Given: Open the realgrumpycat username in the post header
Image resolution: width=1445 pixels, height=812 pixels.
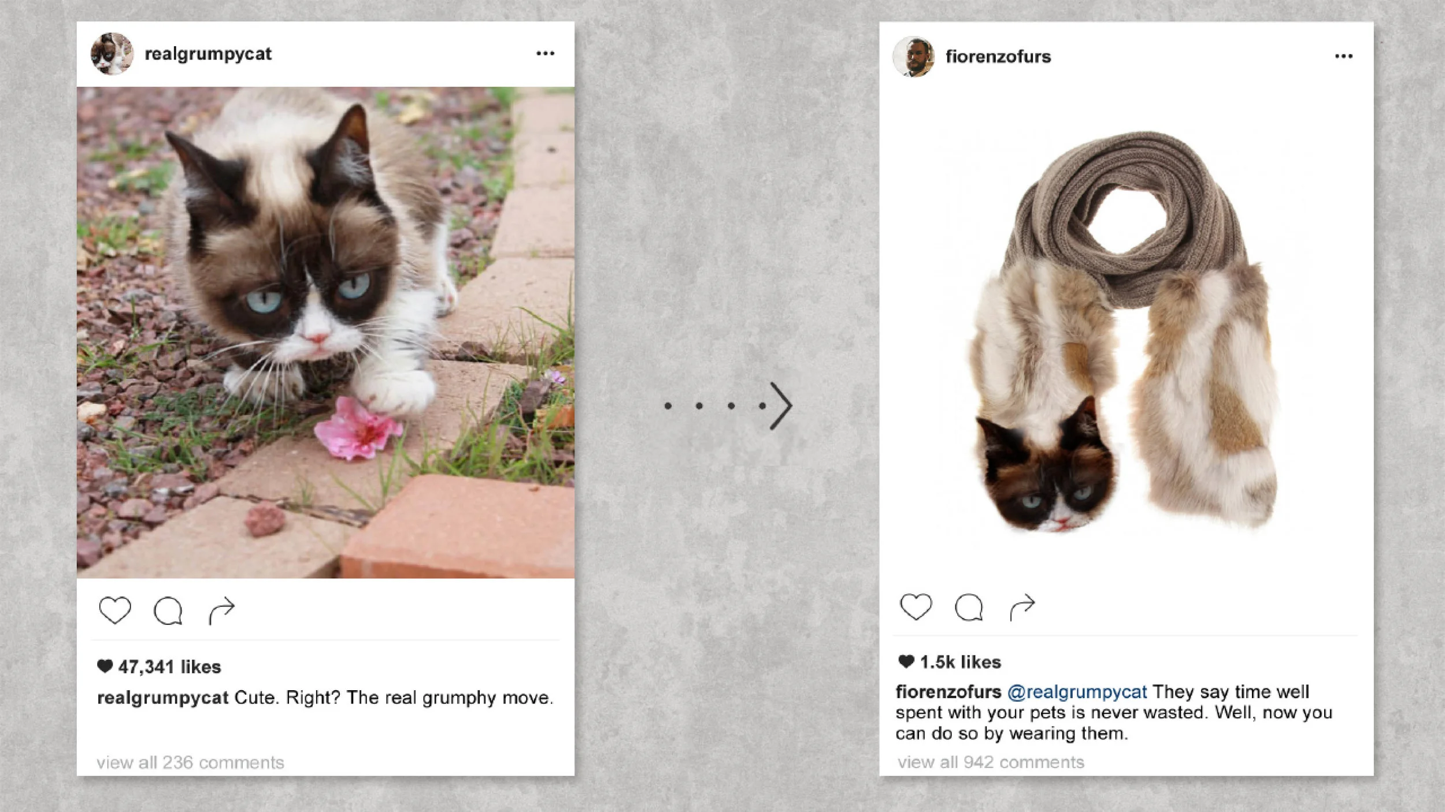Looking at the screenshot, I should point(208,54).
